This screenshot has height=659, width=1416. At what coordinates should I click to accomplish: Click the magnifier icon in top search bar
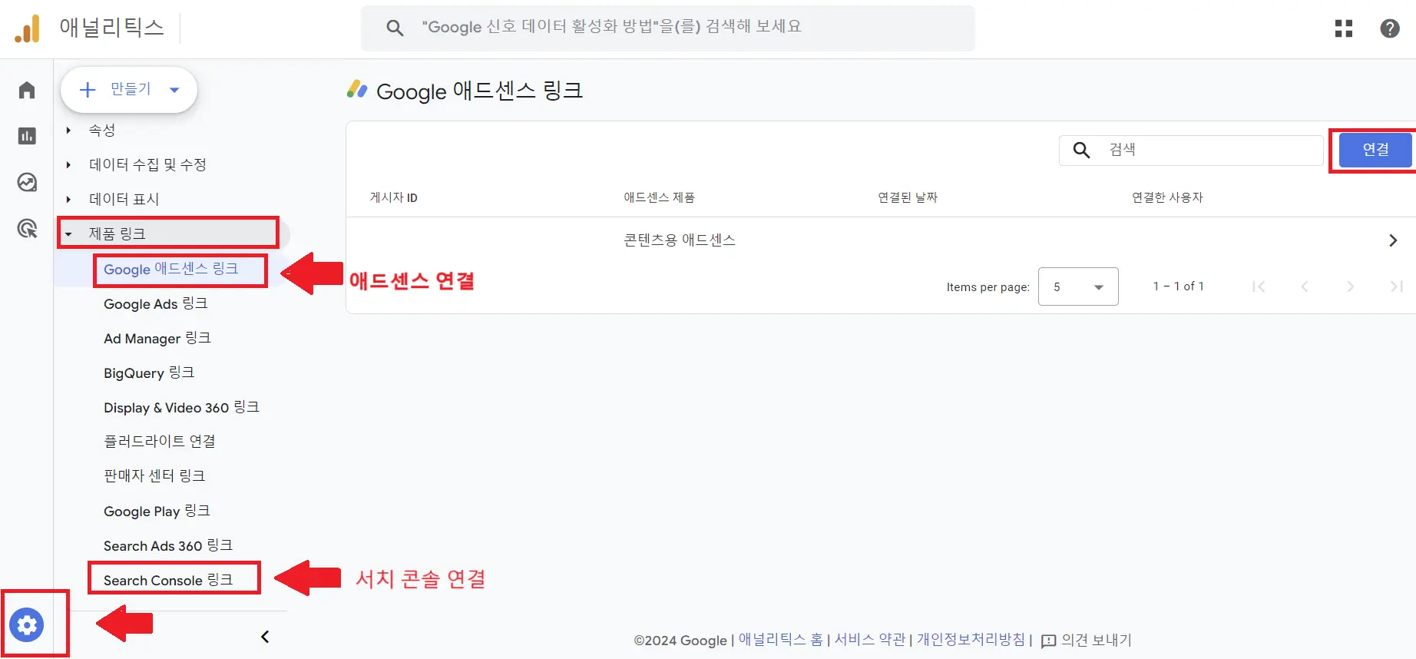(395, 28)
